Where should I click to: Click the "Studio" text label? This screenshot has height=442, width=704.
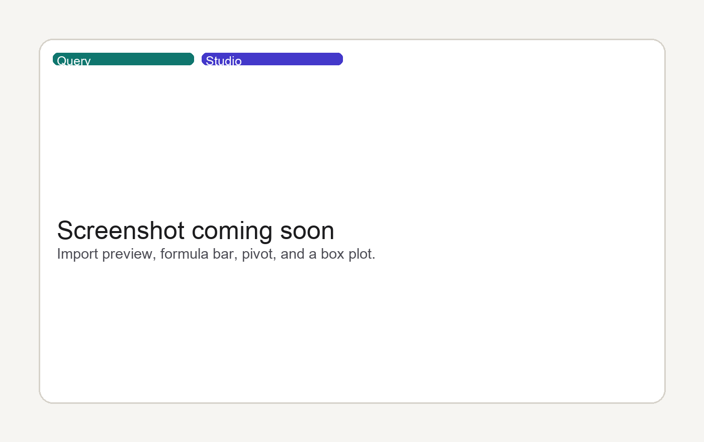pos(224,60)
